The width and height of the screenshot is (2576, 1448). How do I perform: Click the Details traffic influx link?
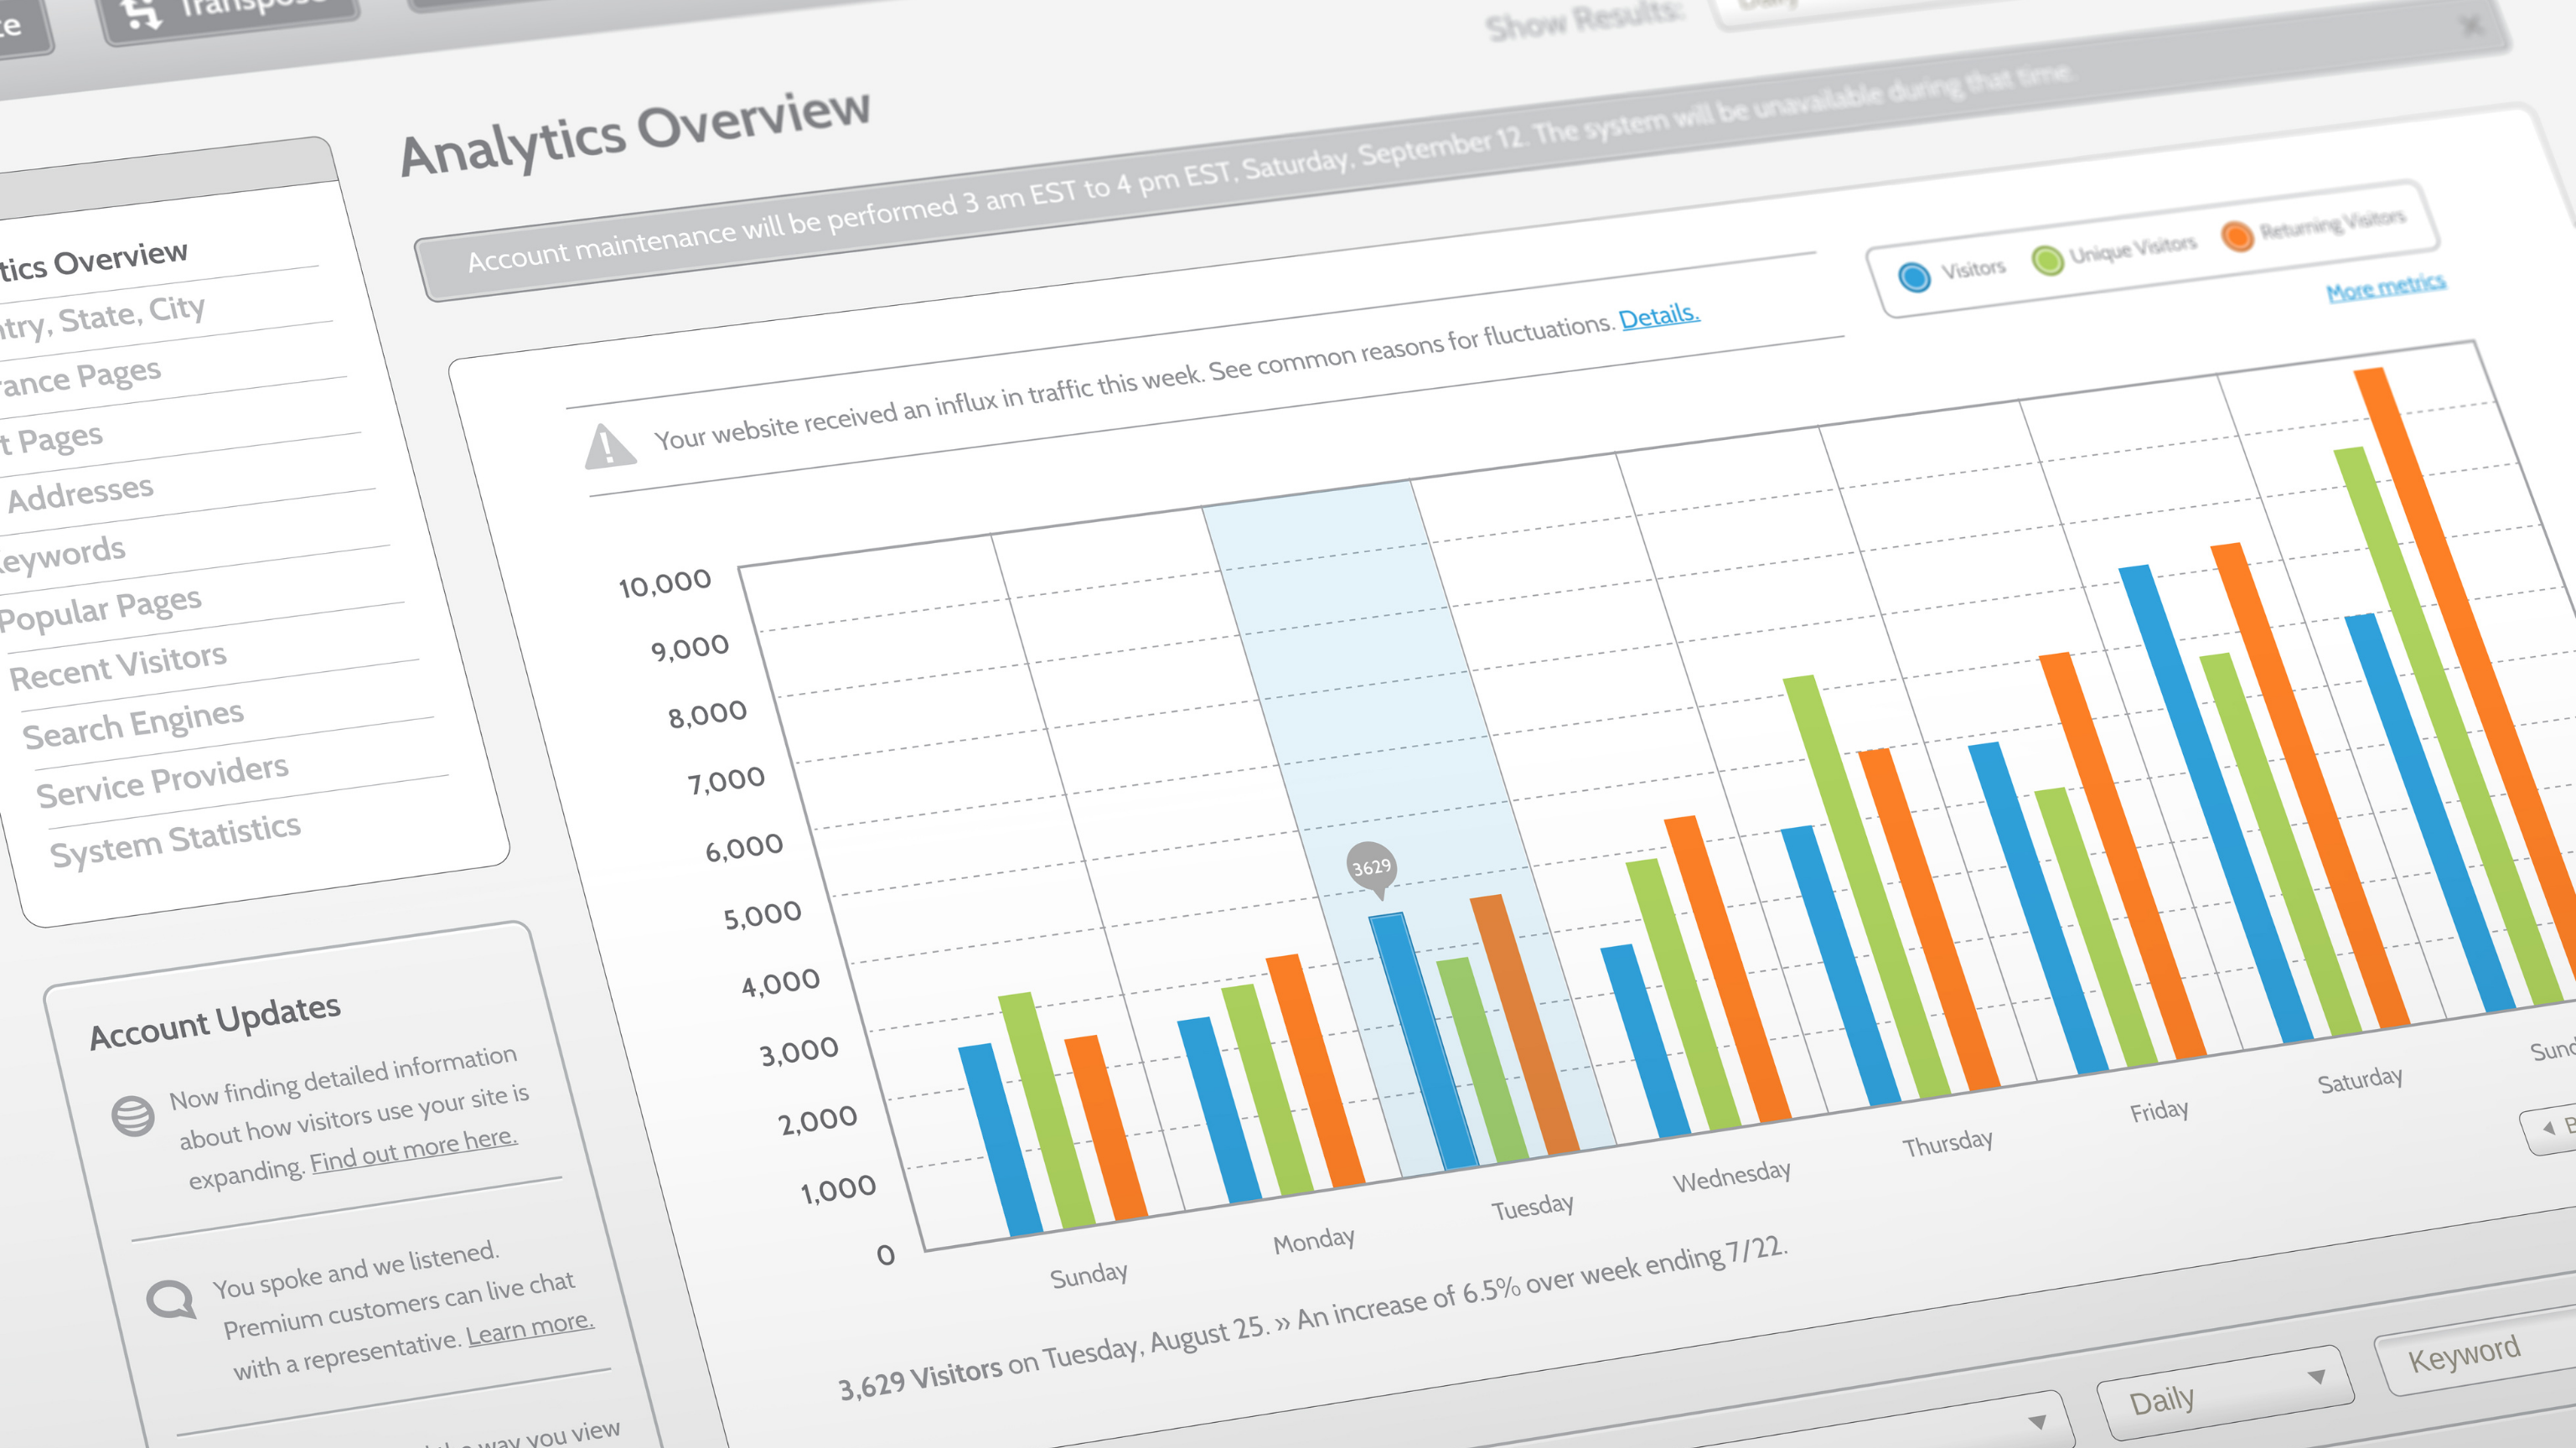click(1656, 315)
